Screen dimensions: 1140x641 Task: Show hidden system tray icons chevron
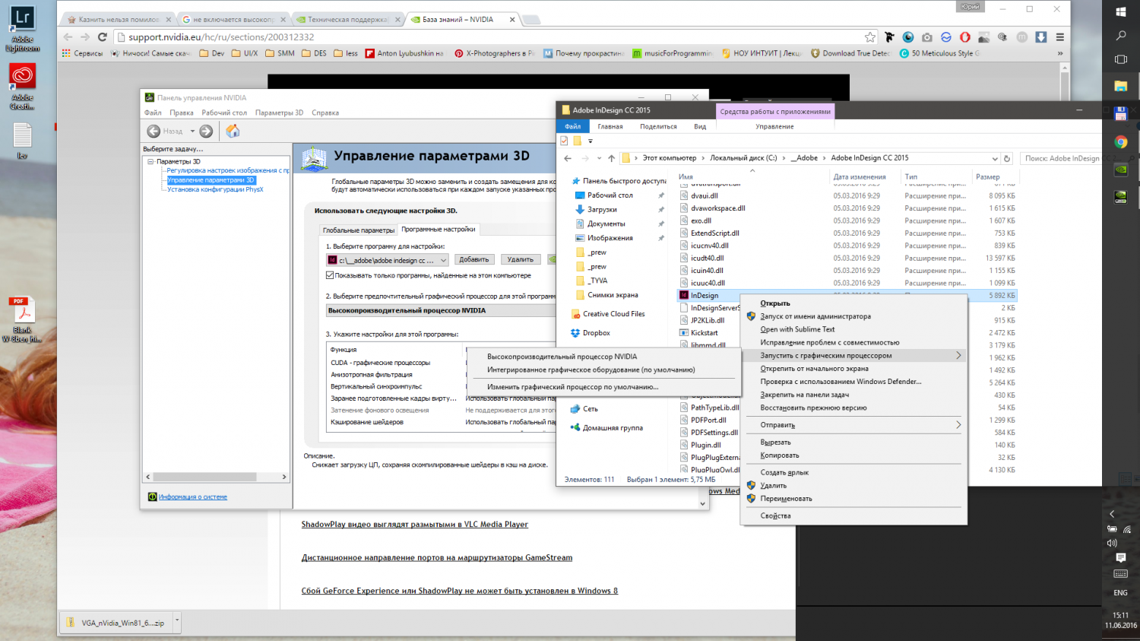1112,514
